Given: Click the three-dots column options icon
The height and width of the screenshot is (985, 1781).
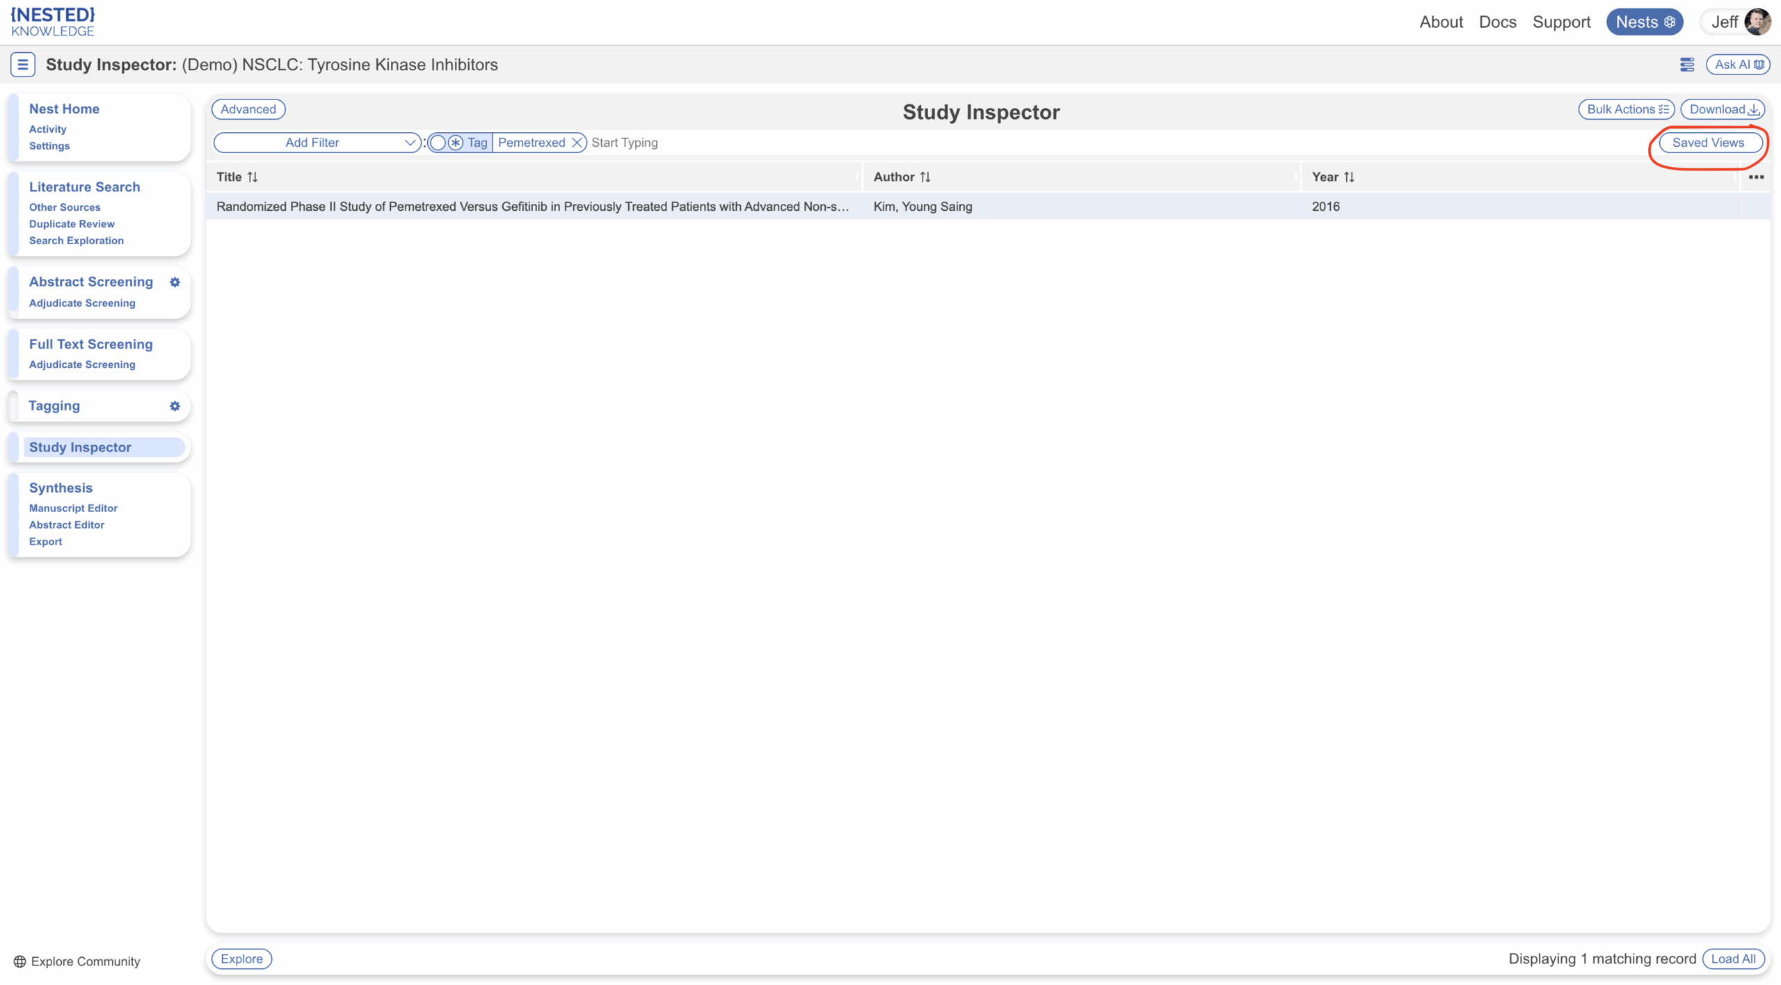Looking at the screenshot, I should click(1756, 177).
